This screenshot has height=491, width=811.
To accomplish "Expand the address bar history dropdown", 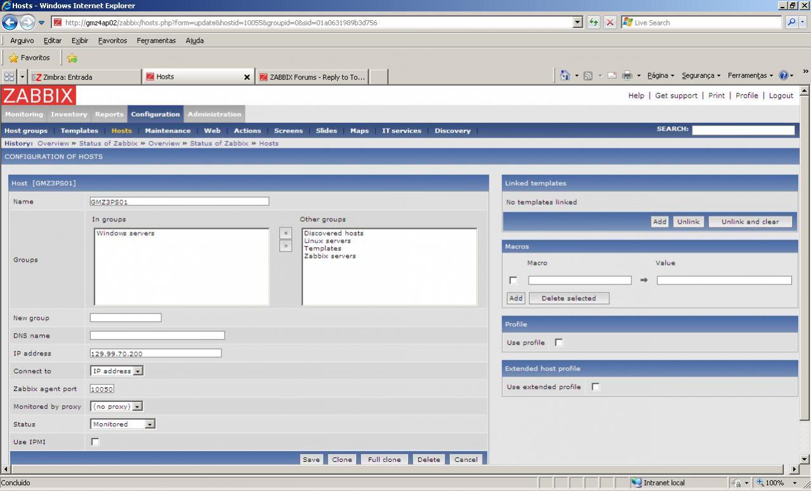I will (x=577, y=22).
